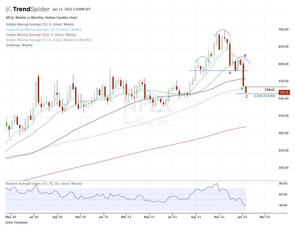Click the NFLX Weekly vs Monthly chart title
This screenshot has height=225, width=295.
click(x=42, y=18)
